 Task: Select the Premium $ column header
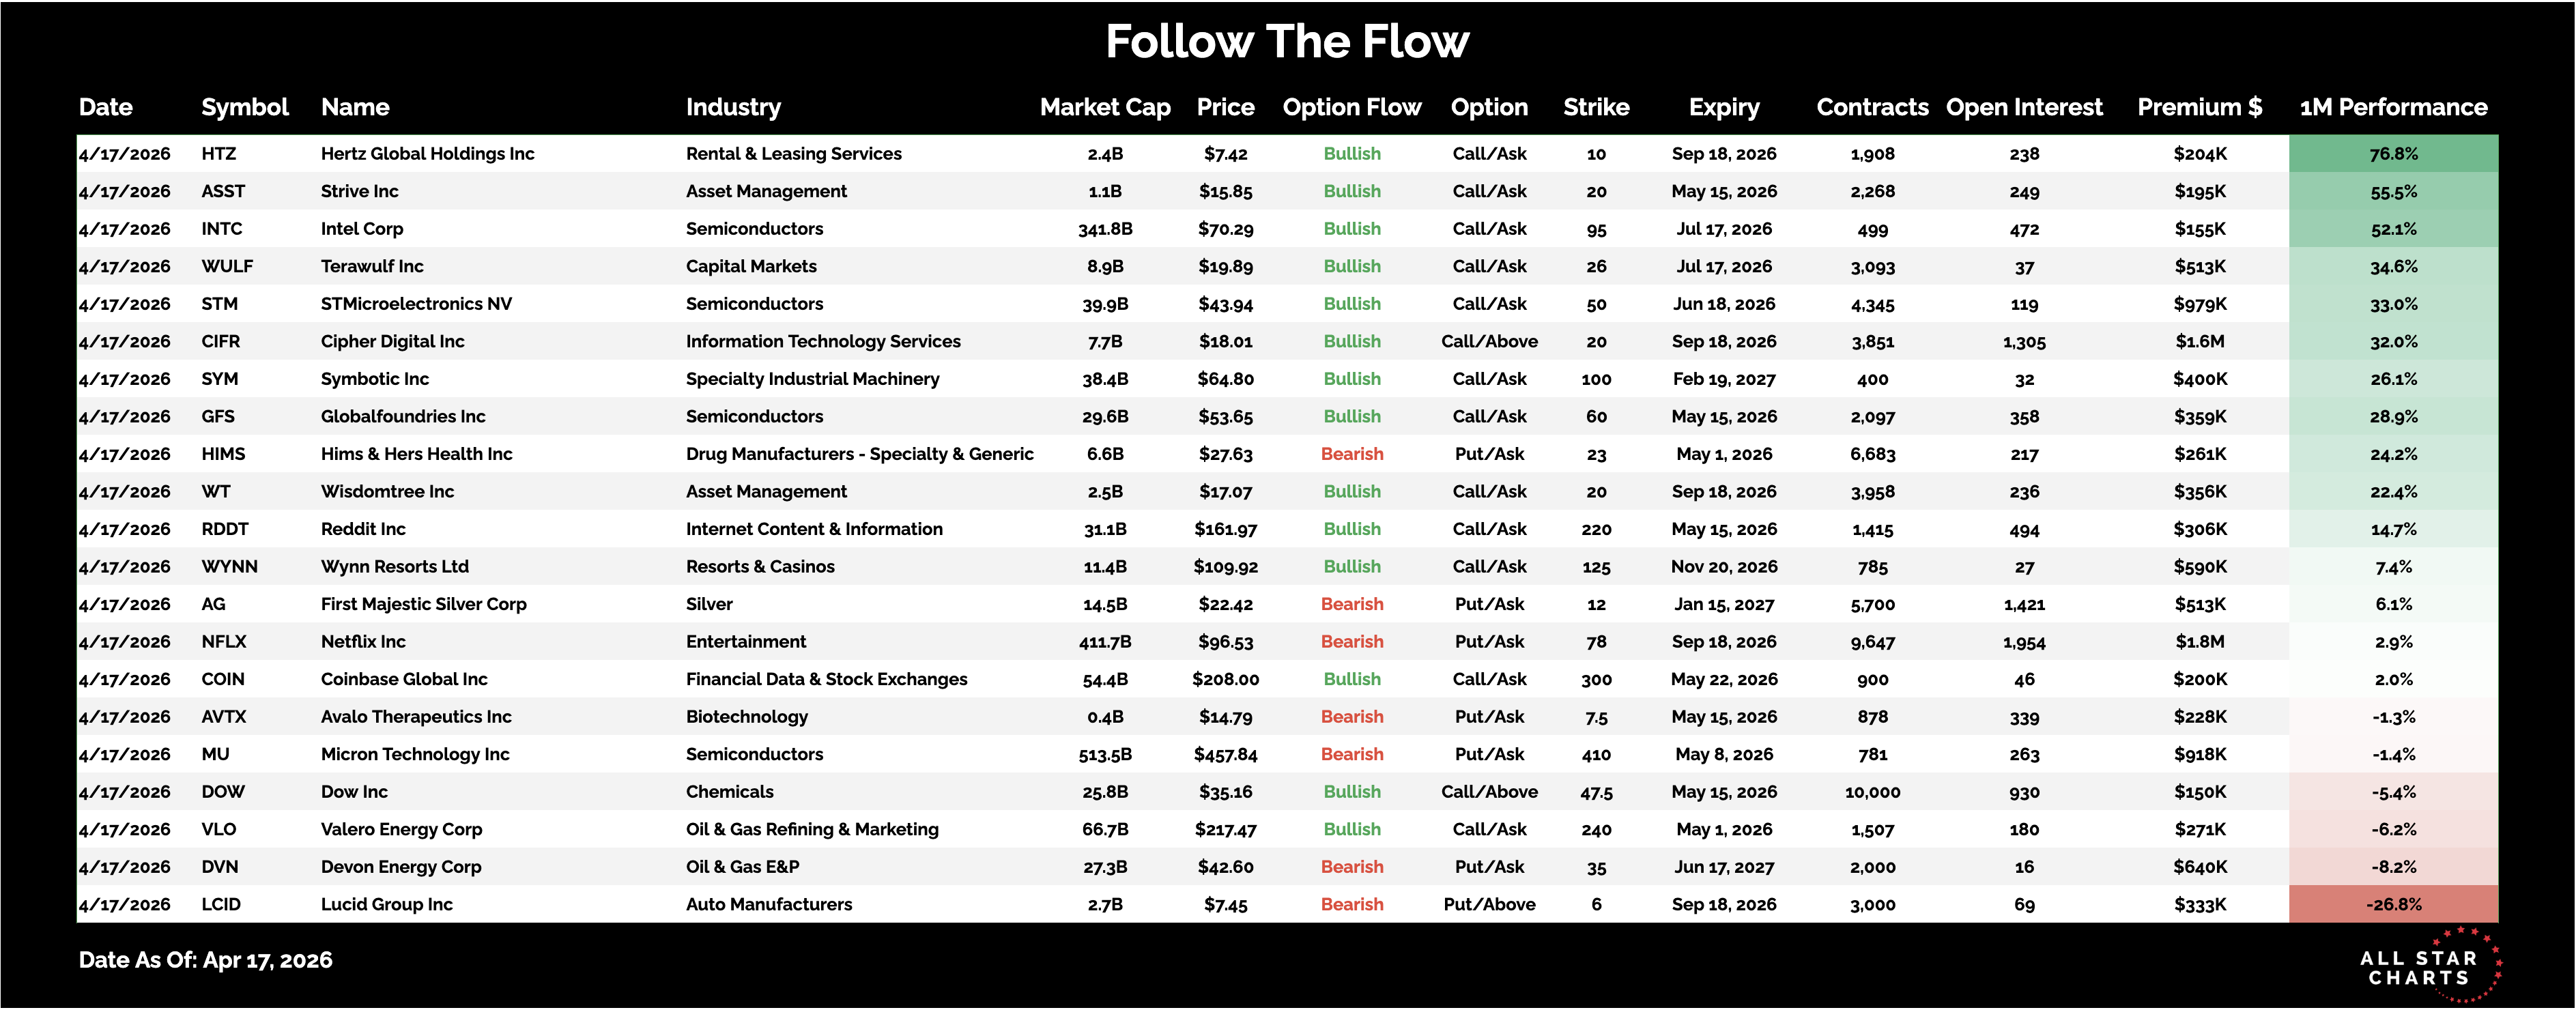coord(2199,107)
